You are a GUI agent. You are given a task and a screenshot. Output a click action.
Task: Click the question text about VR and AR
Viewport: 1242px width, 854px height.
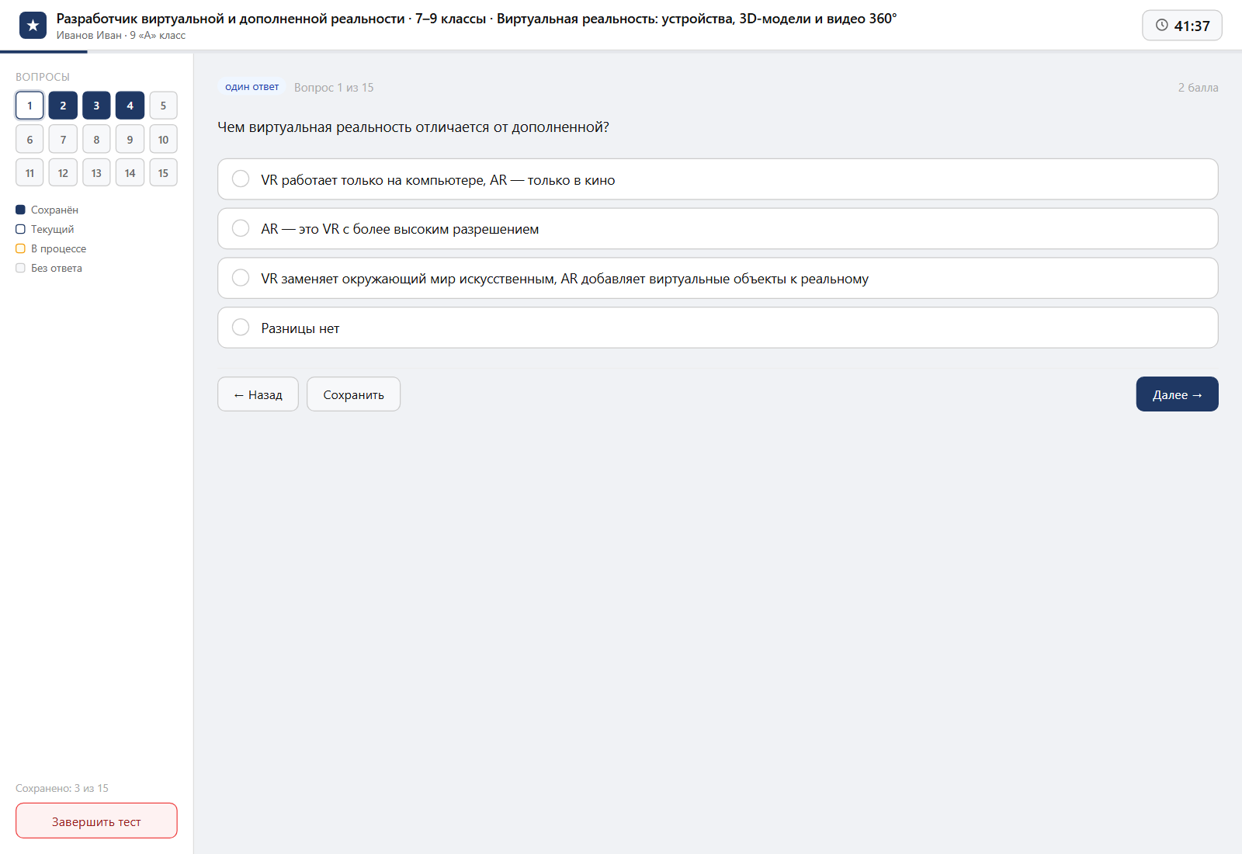pyautogui.click(x=413, y=127)
